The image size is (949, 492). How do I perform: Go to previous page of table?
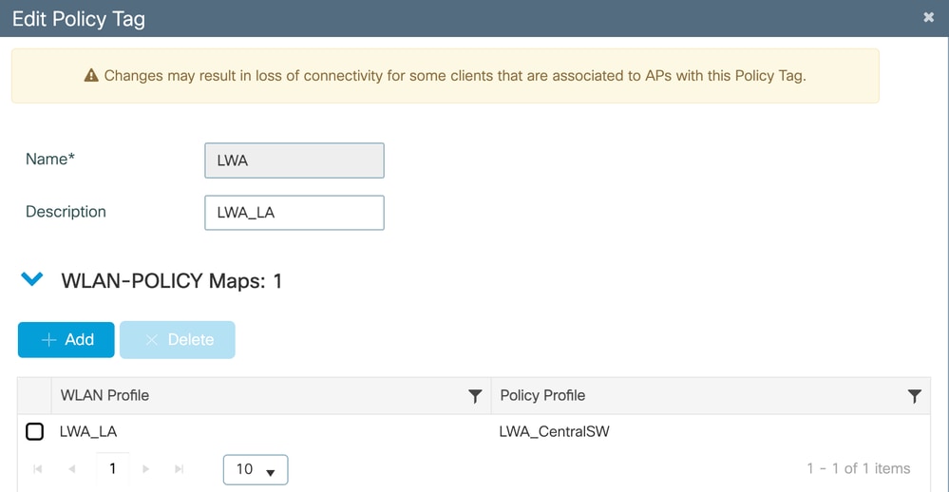(72, 469)
